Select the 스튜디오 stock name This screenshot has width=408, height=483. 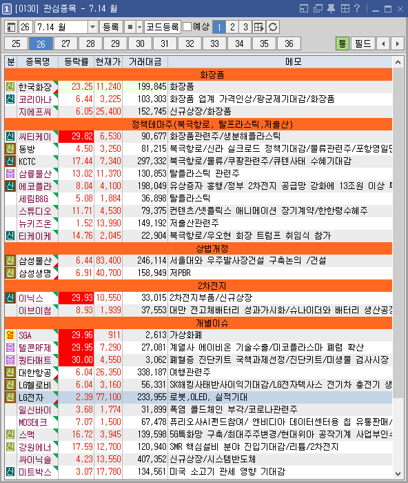click(x=34, y=210)
